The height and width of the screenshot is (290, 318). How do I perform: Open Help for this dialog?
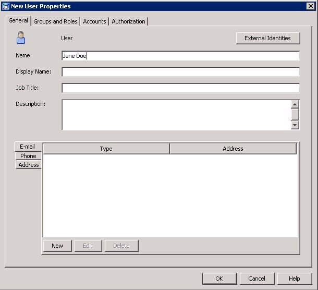[x=295, y=279]
